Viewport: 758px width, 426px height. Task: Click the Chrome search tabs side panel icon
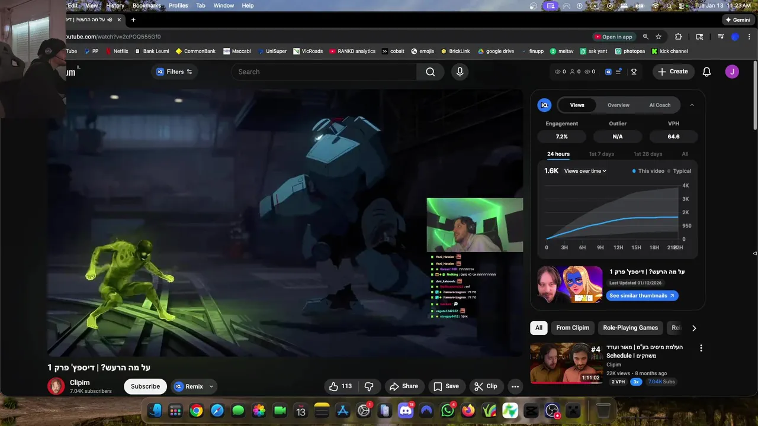pyautogui.click(x=699, y=37)
